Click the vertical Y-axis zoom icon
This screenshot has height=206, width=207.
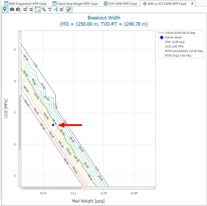pyautogui.click(x=56, y=10)
